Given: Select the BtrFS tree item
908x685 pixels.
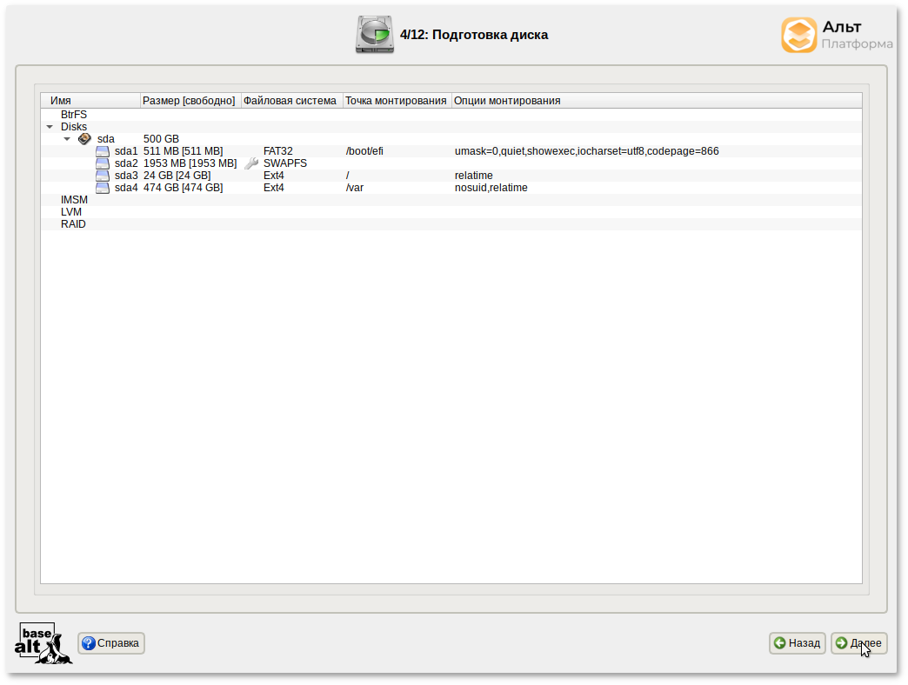Looking at the screenshot, I should (74, 115).
